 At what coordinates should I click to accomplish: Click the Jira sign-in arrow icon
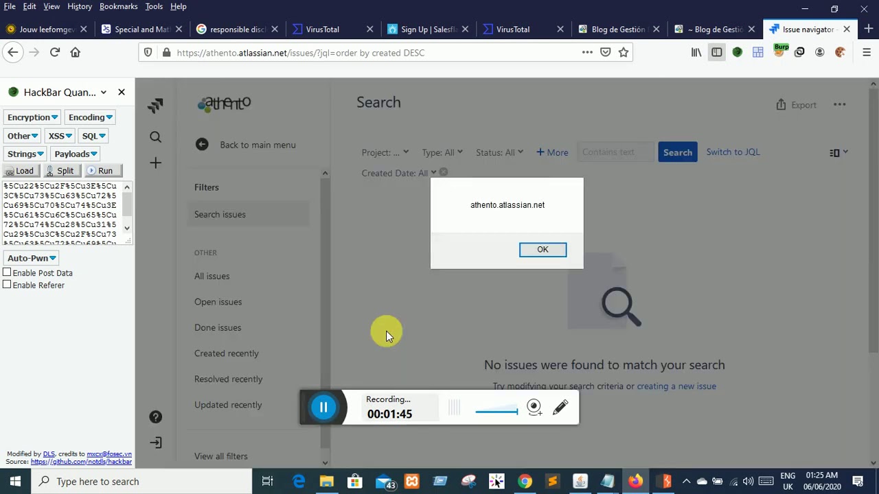[x=156, y=443]
